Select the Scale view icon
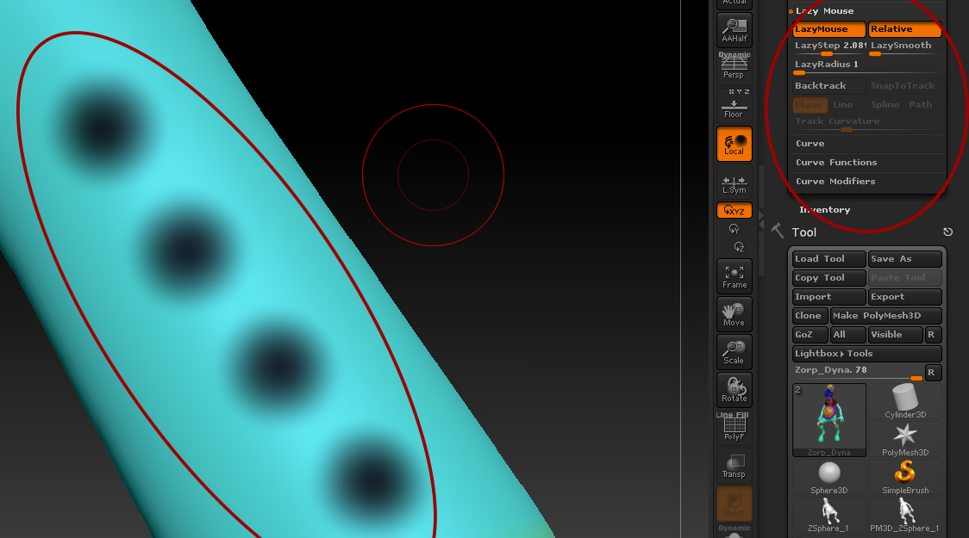 click(735, 352)
